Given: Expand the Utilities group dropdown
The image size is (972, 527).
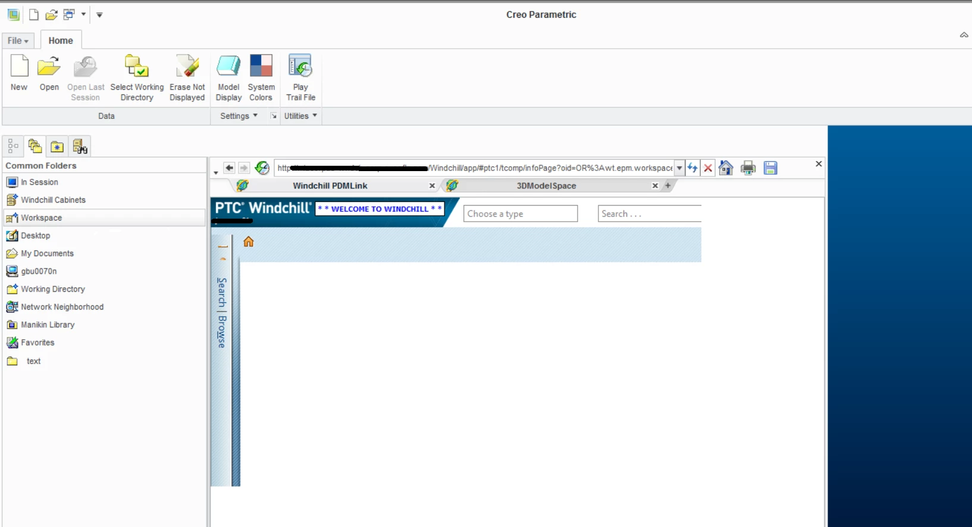Looking at the screenshot, I should [x=300, y=116].
